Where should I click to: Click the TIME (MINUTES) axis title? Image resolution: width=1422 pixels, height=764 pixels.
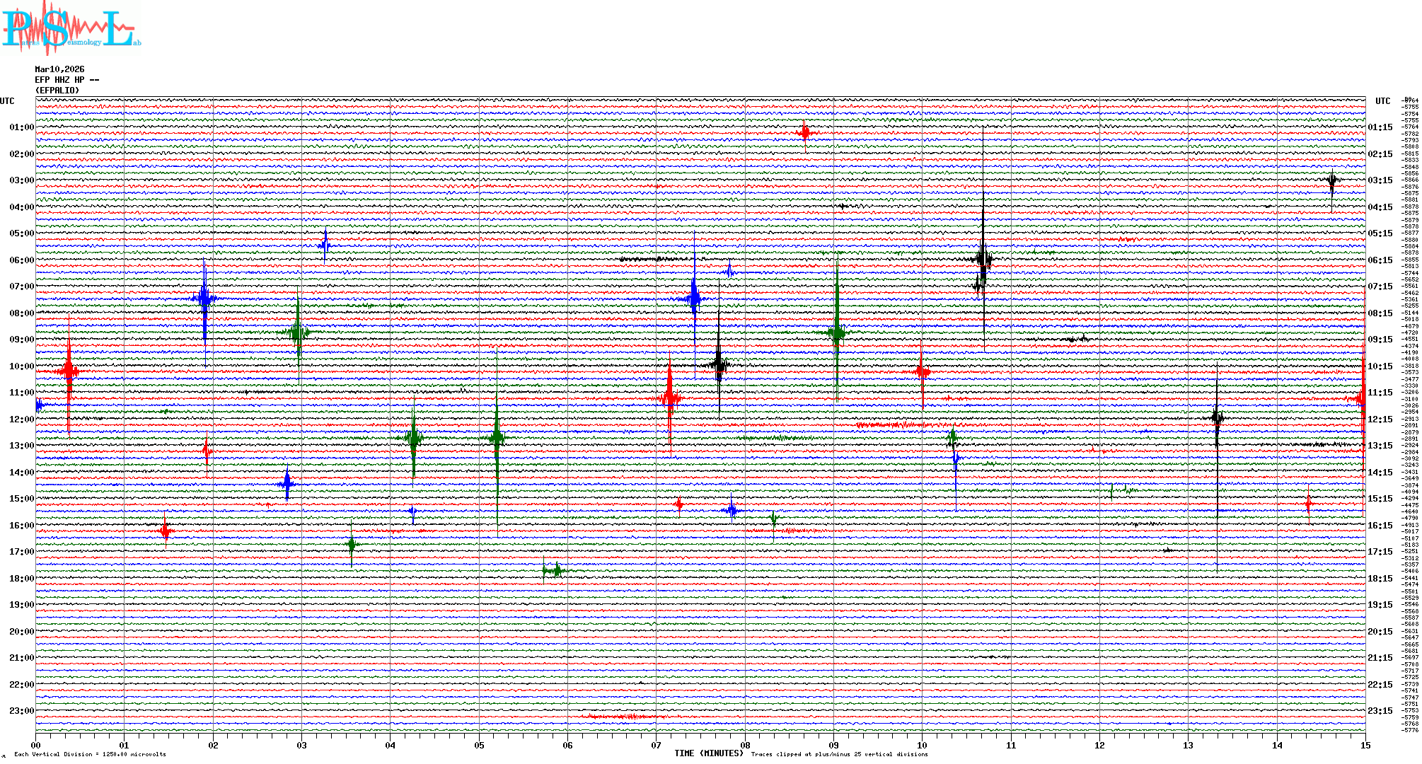tap(708, 753)
